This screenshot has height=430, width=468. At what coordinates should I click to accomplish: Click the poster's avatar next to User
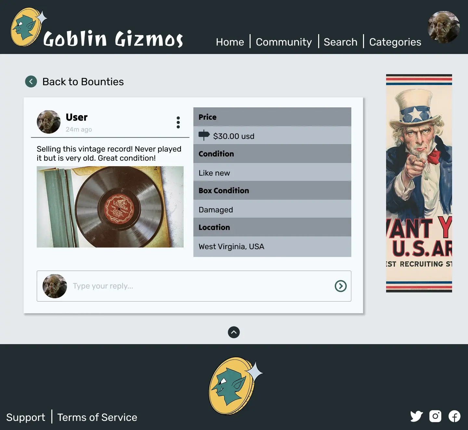coord(49,122)
